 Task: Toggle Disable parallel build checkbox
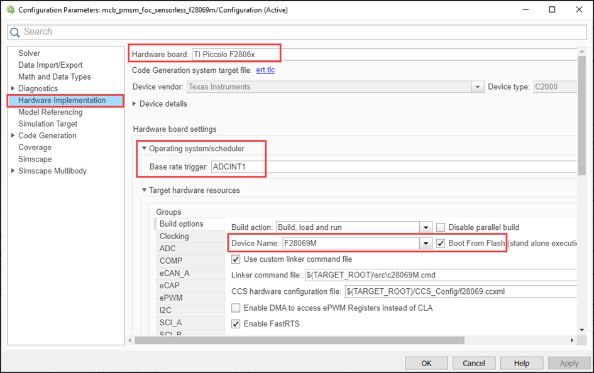[x=441, y=227]
